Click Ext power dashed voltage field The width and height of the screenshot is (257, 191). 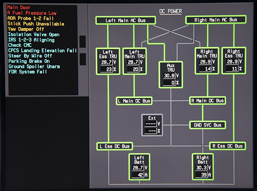151,124
